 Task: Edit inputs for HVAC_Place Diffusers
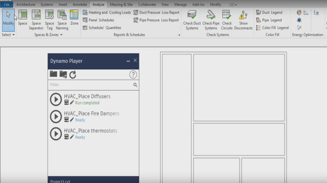(66, 103)
